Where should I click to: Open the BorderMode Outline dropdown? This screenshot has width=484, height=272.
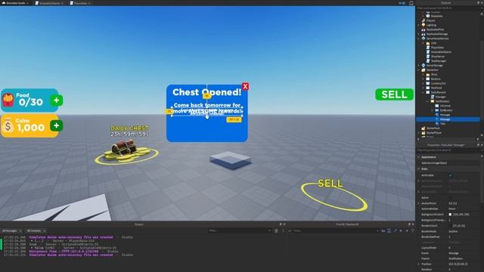pyautogui.click(x=464, y=231)
